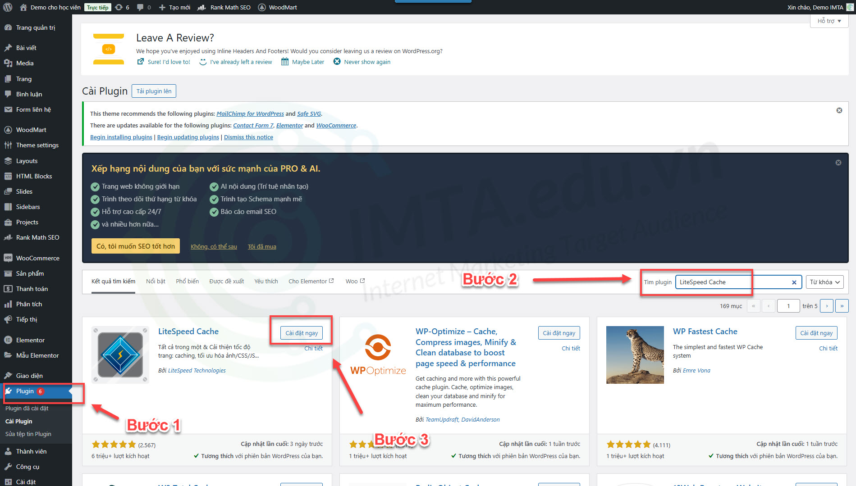The width and height of the screenshot is (856, 486).
Task: Open the updates counter showing 6
Action: 122,7
